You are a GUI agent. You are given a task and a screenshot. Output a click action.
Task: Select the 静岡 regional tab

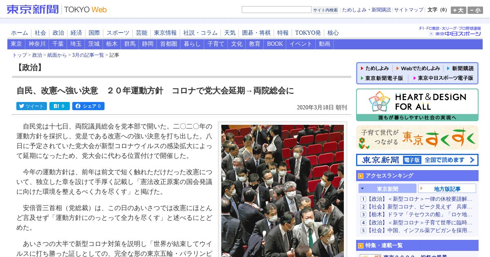pos(148,44)
